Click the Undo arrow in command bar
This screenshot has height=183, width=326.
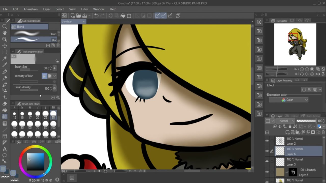[96, 16]
